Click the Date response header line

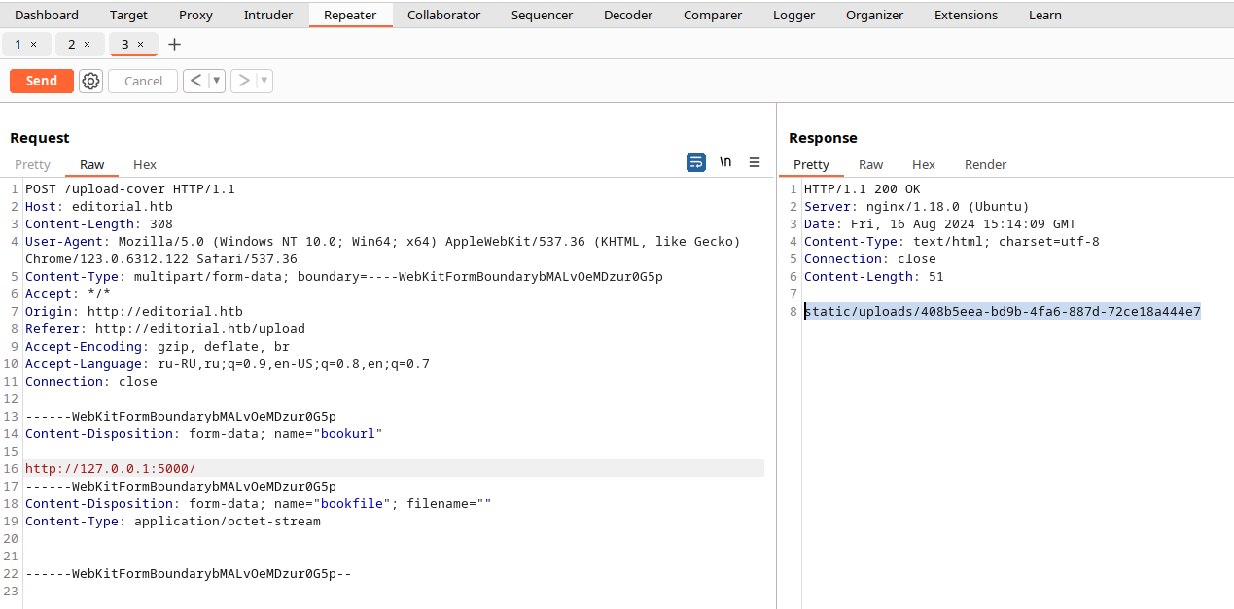tap(939, 224)
